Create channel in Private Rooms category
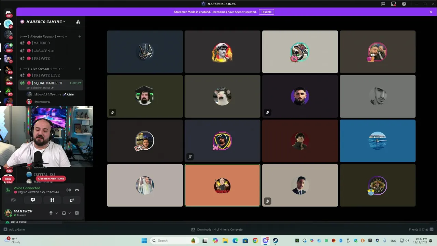The width and height of the screenshot is (437, 246). (x=80, y=37)
